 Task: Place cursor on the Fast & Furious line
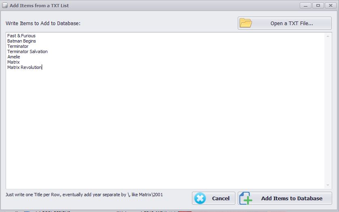point(21,36)
